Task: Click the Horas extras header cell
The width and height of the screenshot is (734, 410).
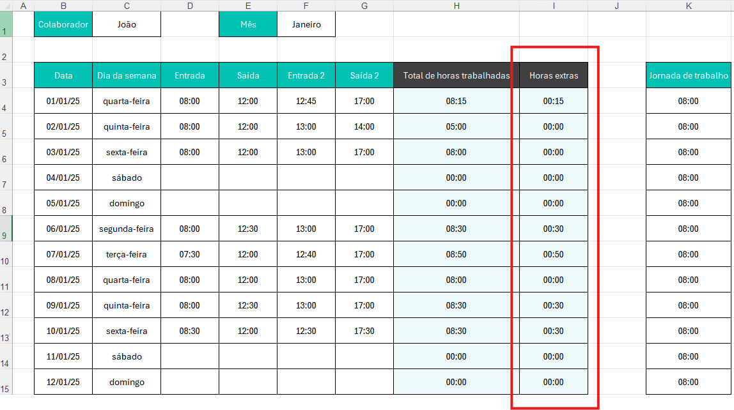Action: (x=554, y=75)
